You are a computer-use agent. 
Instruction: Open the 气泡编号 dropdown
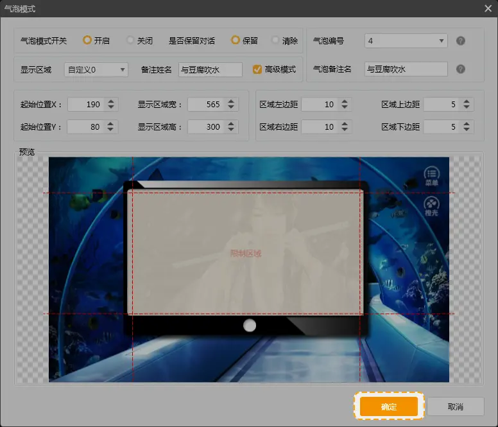[x=406, y=41]
